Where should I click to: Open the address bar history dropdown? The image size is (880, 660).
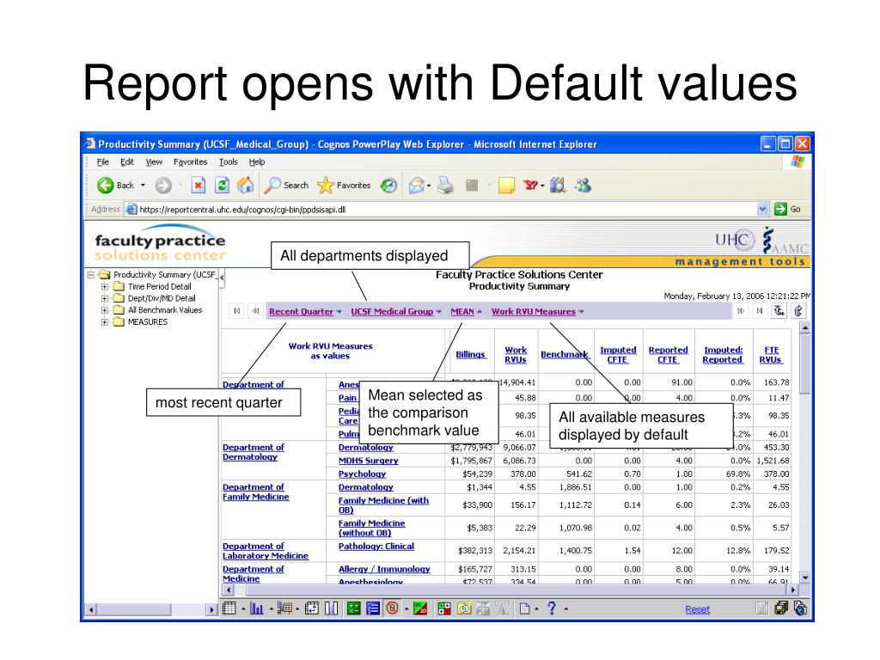coord(762,210)
